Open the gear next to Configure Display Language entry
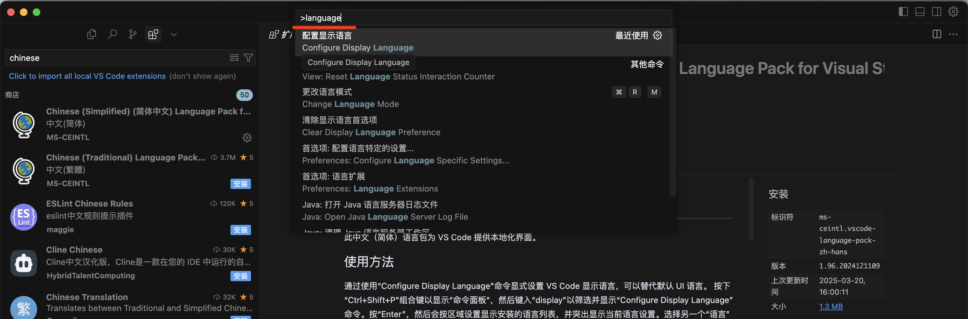Screen dimensions: 968x319 pos(657,35)
